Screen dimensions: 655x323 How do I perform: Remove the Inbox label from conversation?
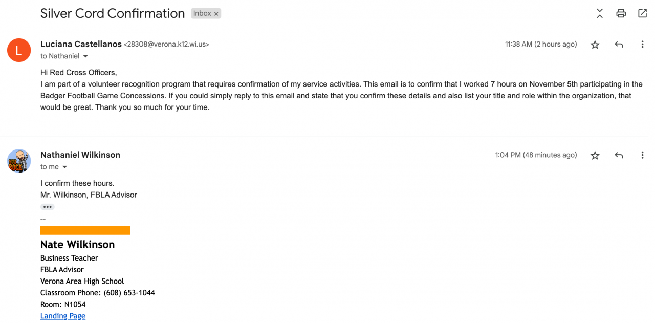coord(216,14)
